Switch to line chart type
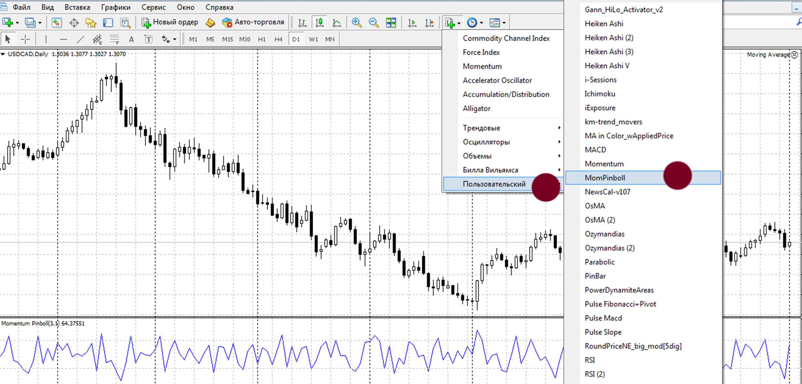This screenshot has height=384, width=802. (x=337, y=22)
